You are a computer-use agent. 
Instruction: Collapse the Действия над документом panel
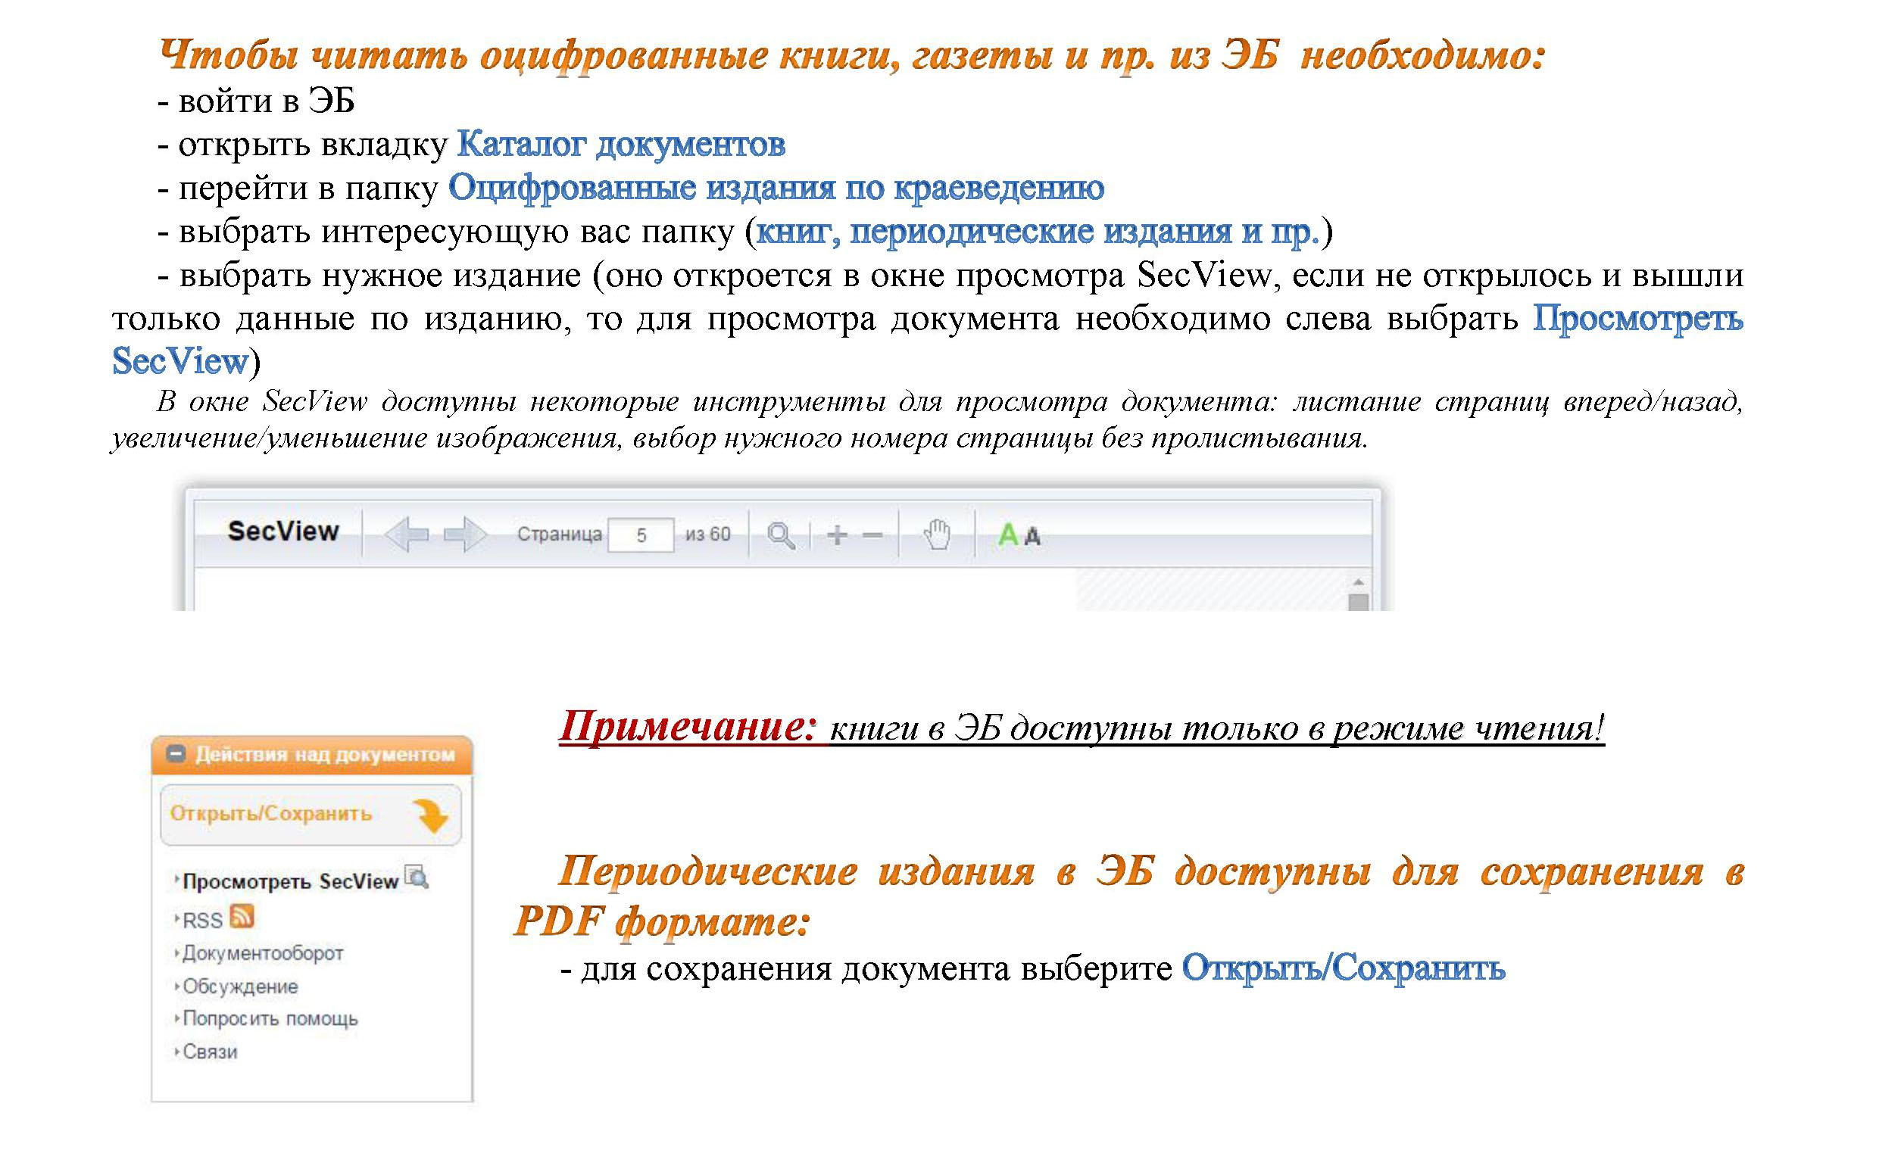point(176,753)
